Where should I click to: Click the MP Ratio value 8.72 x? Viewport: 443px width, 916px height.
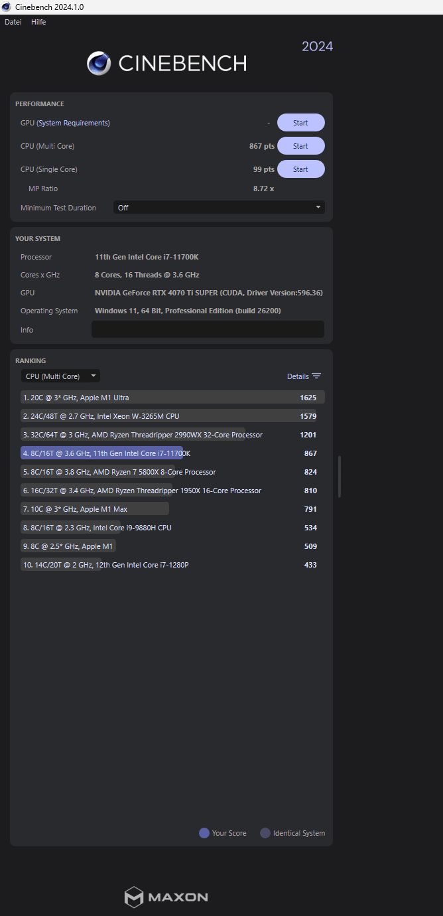[263, 189]
